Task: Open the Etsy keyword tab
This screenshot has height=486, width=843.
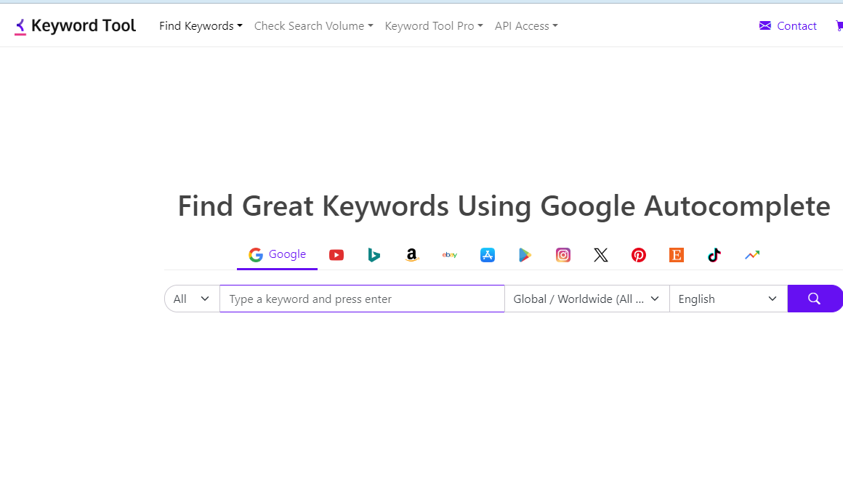Action: [677, 255]
